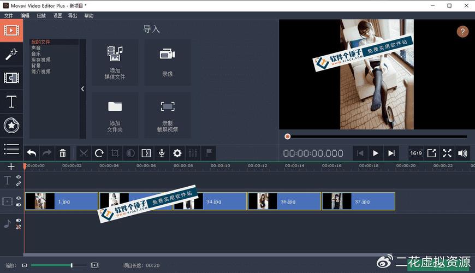Screen dimensions: 475x273
Task: Open the crop tool
Action: pyautogui.click(x=115, y=153)
